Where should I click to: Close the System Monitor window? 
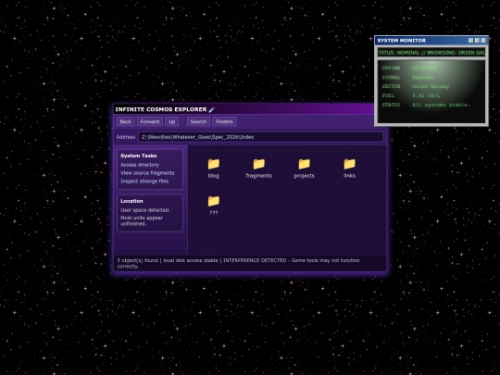tap(483, 41)
